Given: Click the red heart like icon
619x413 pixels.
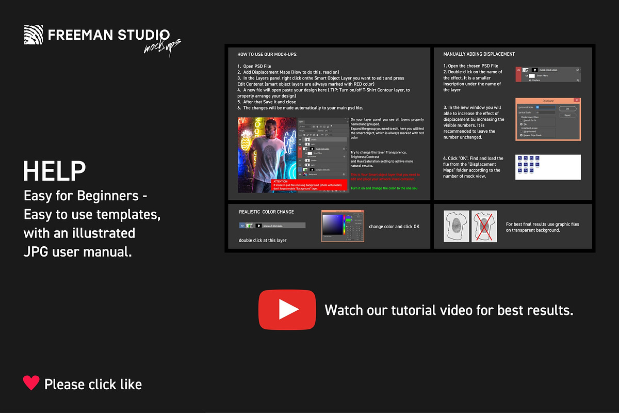Looking at the screenshot, I should pyautogui.click(x=31, y=383).
